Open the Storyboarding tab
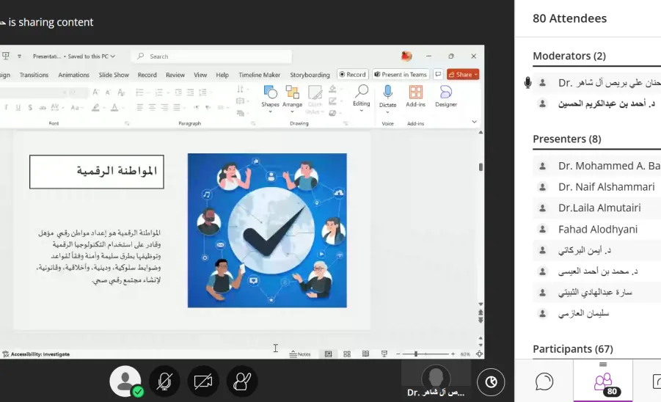This screenshot has height=402, width=661. pyautogui.click(x=310, y=75)
